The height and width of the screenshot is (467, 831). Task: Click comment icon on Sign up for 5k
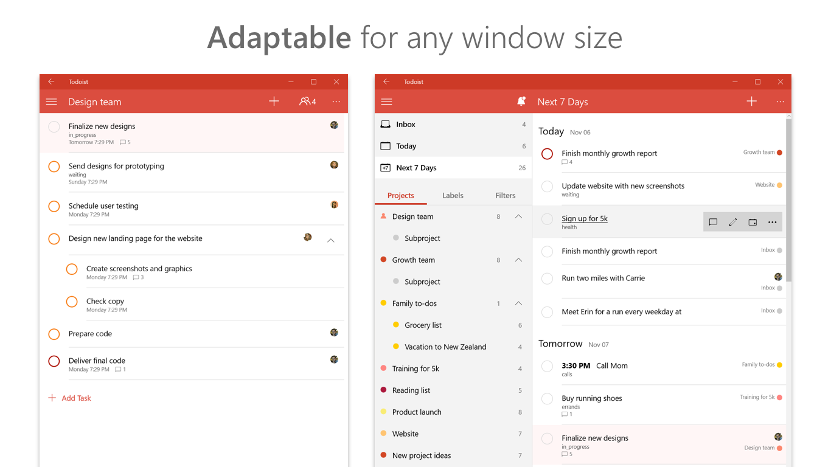click(713, 222)
